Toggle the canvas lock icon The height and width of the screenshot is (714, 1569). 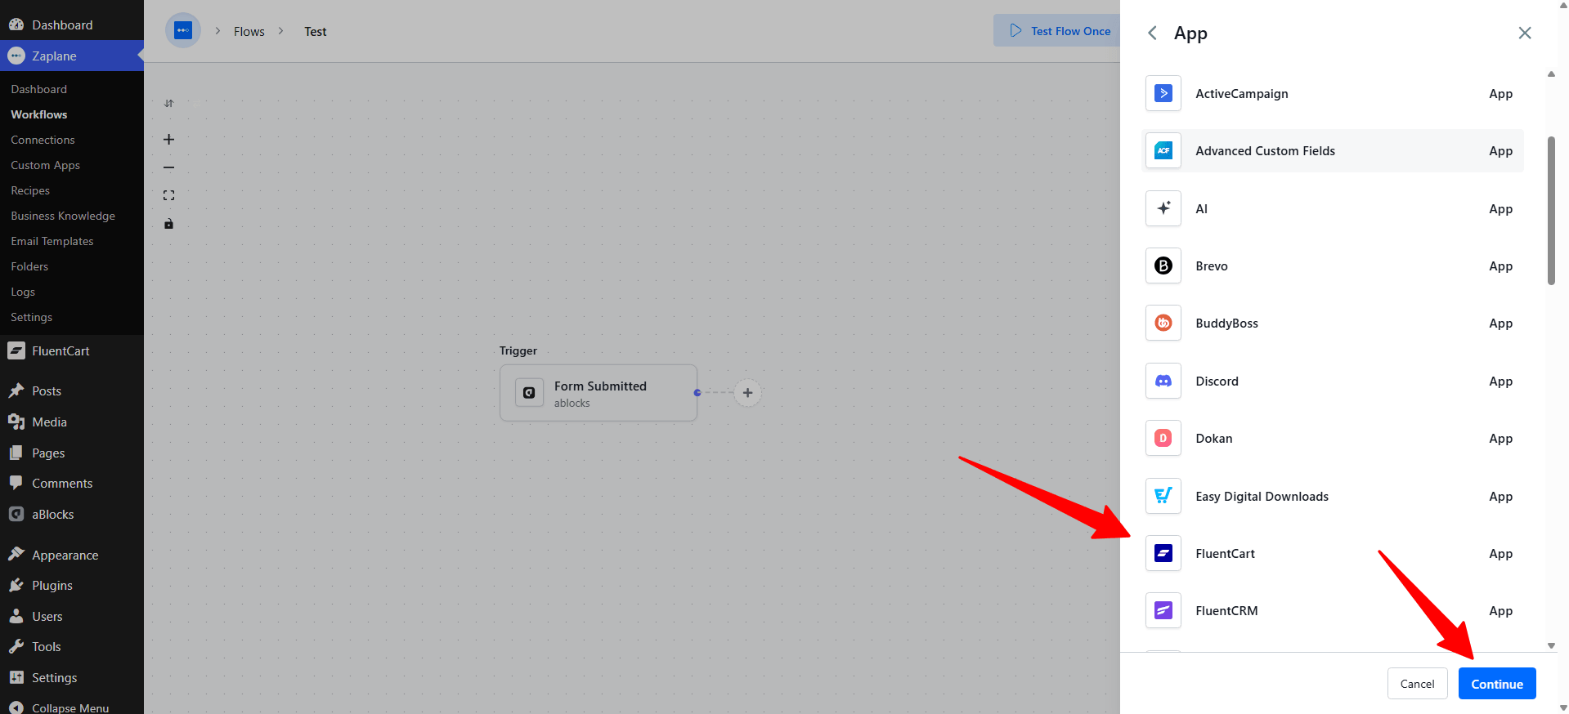coord(168,224)
